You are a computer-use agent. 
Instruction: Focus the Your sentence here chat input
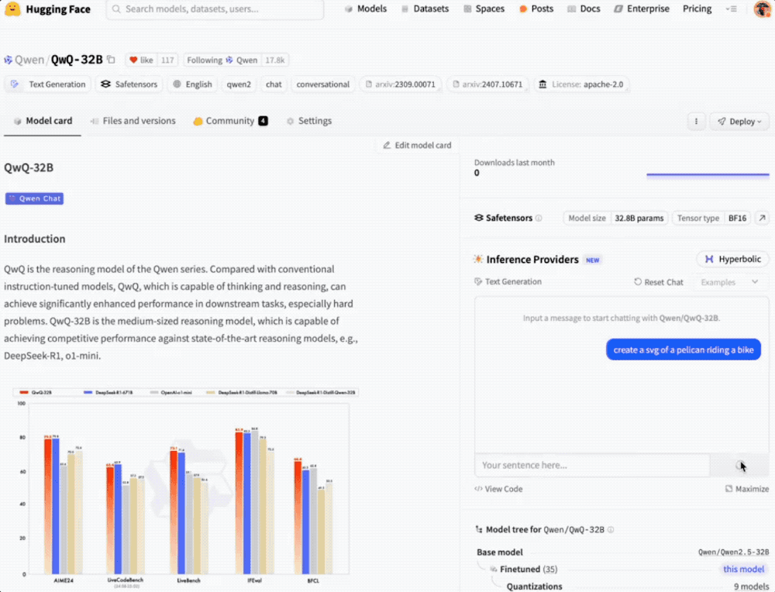(x=592, y=465)
